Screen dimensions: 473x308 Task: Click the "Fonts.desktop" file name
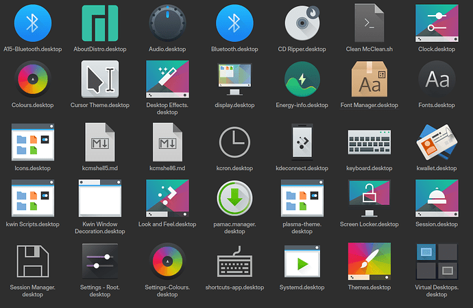click(x=437, y=105)
